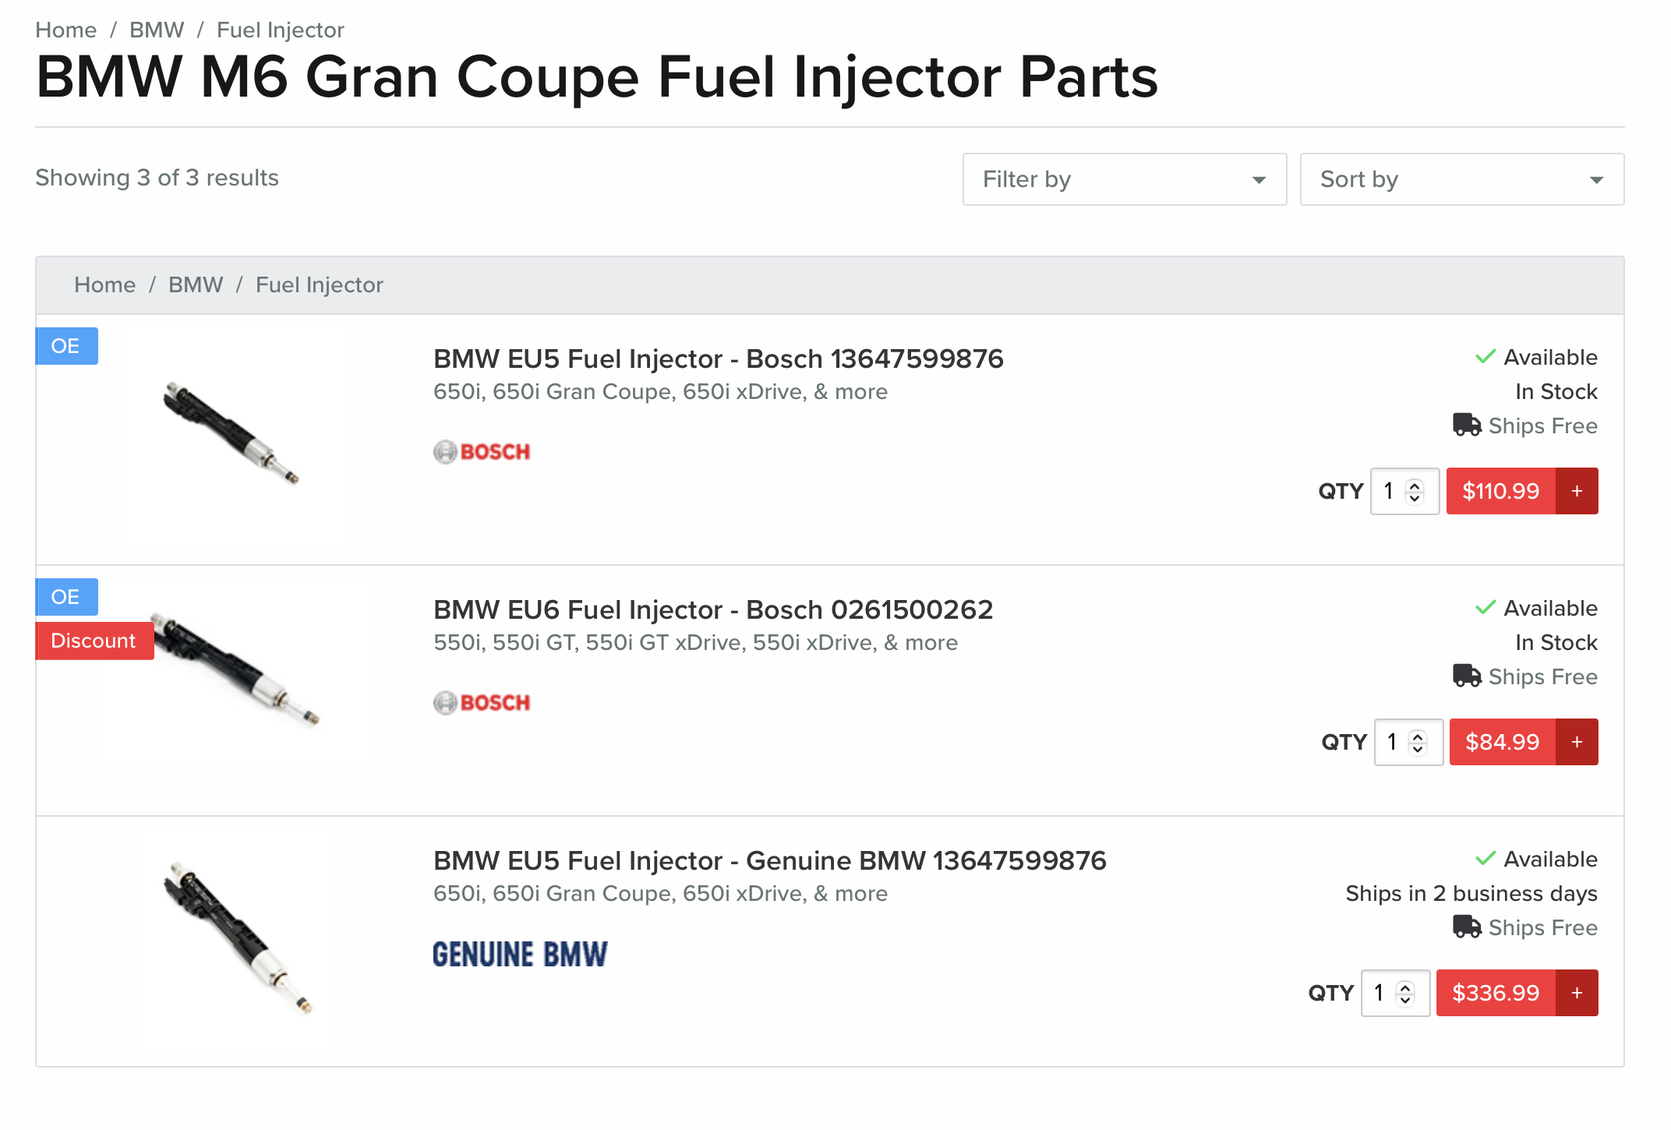Click the blue OE badge on first product

pos(66,346)
